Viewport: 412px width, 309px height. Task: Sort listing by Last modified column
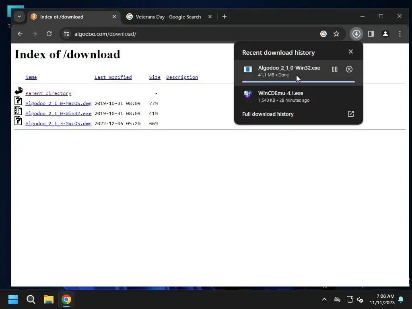113,77
